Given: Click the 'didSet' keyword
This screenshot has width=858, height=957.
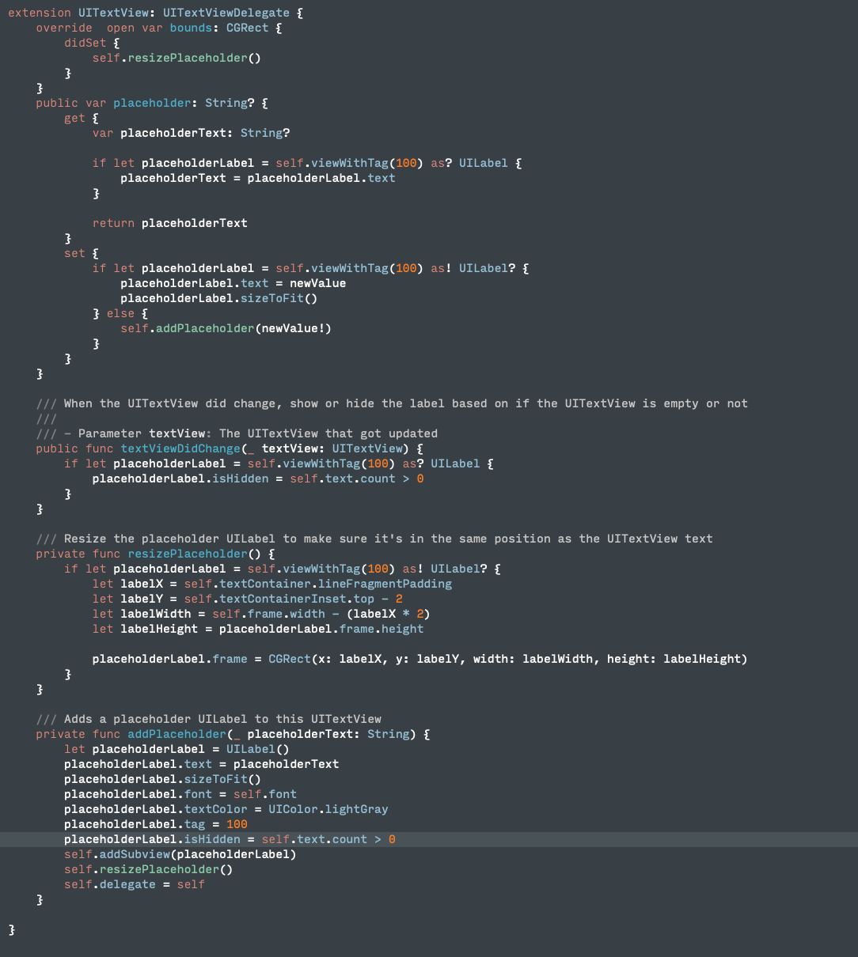Looking at the screenshot, I should coord(85,43).
